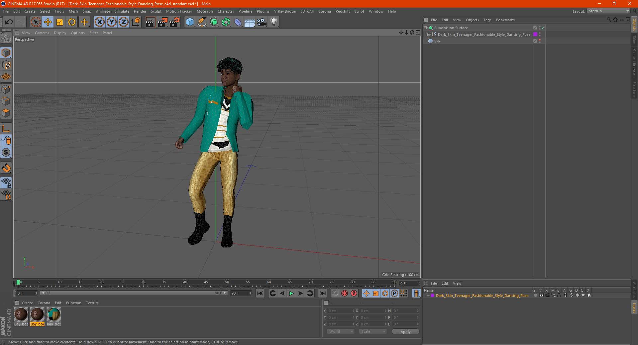Click Make Editable icon in left sidebar
This screenshot has height=345, width=638.
(x=6, y=38)
